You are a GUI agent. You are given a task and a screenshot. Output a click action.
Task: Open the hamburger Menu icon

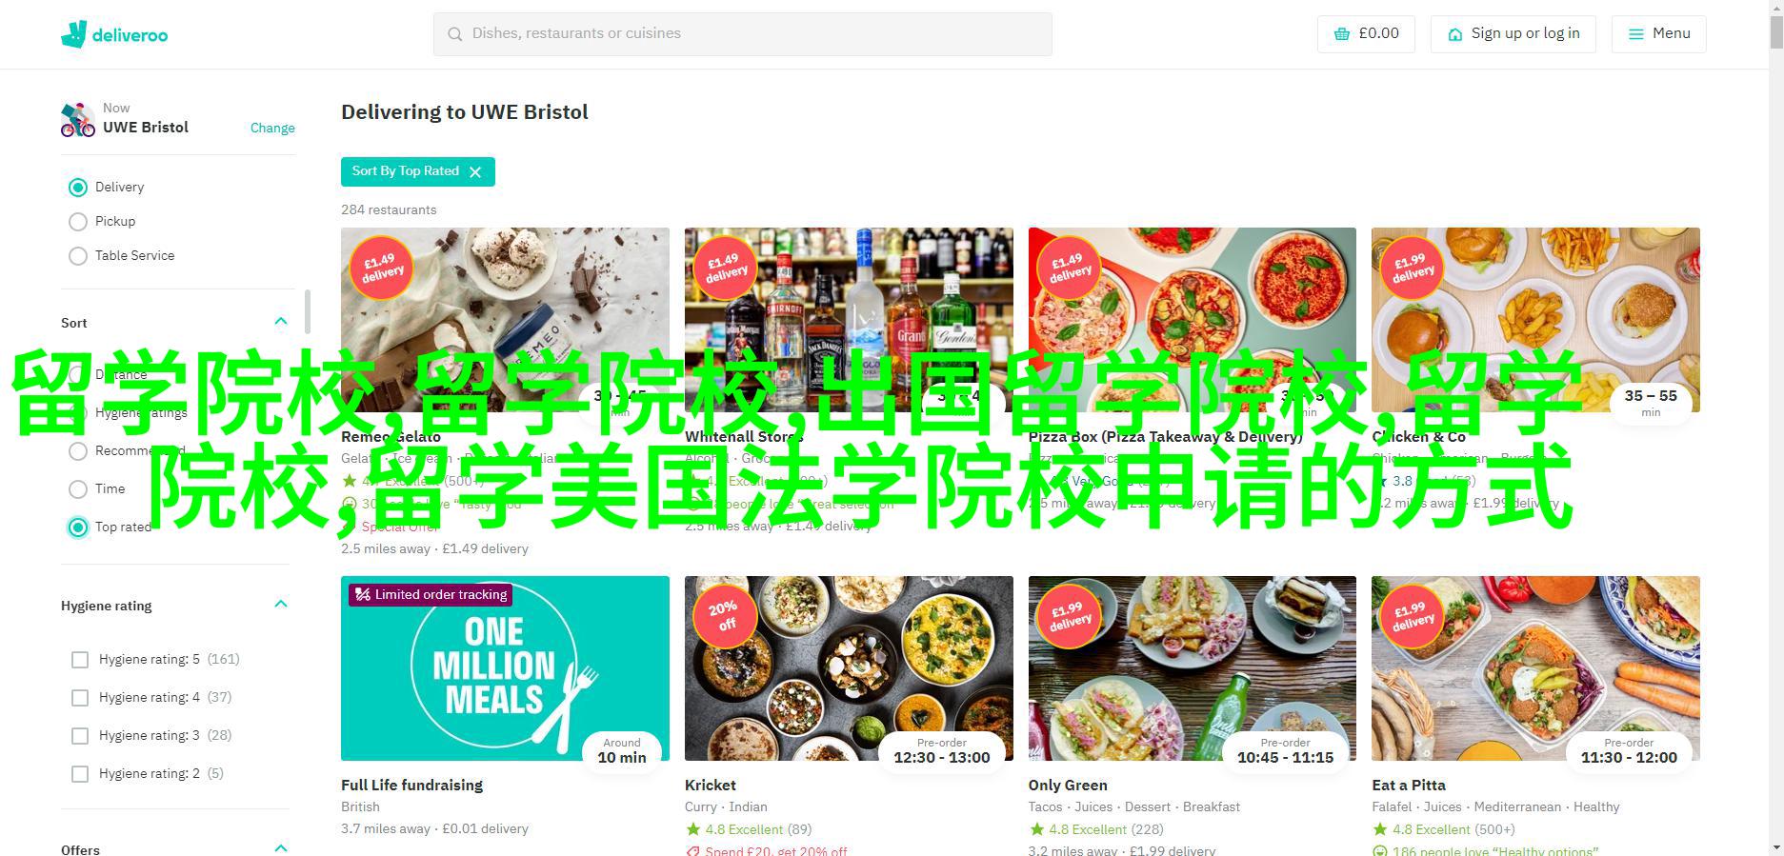tap(1636, 33)
